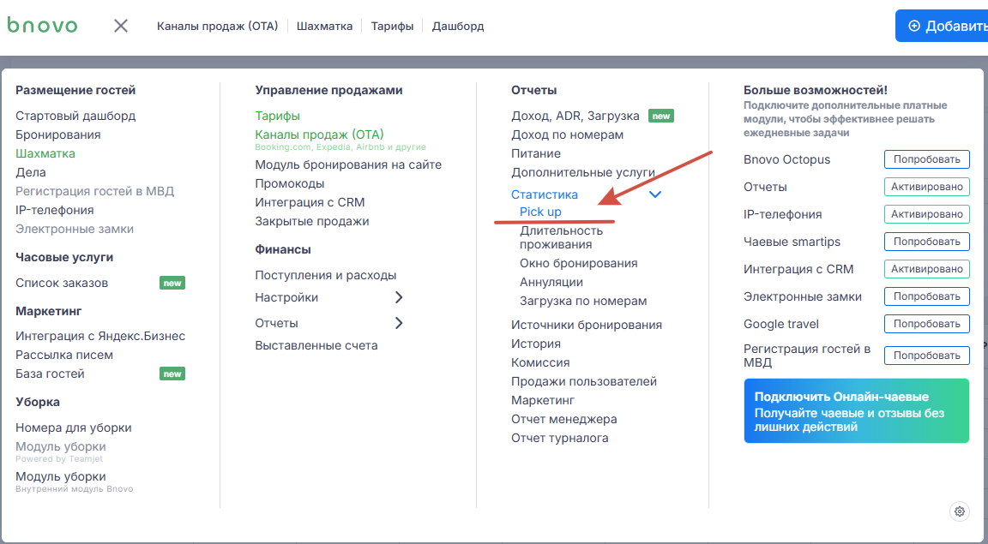Open Доход, ADR, Загрузка report
988x544 pixels.
click(575, 116)
